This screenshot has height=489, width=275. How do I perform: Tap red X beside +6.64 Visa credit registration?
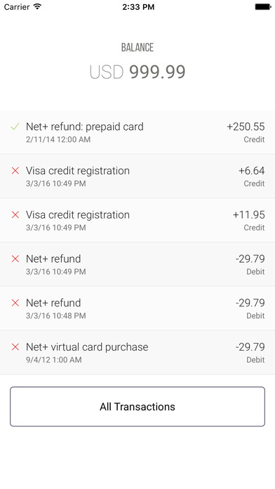(15, 171)
